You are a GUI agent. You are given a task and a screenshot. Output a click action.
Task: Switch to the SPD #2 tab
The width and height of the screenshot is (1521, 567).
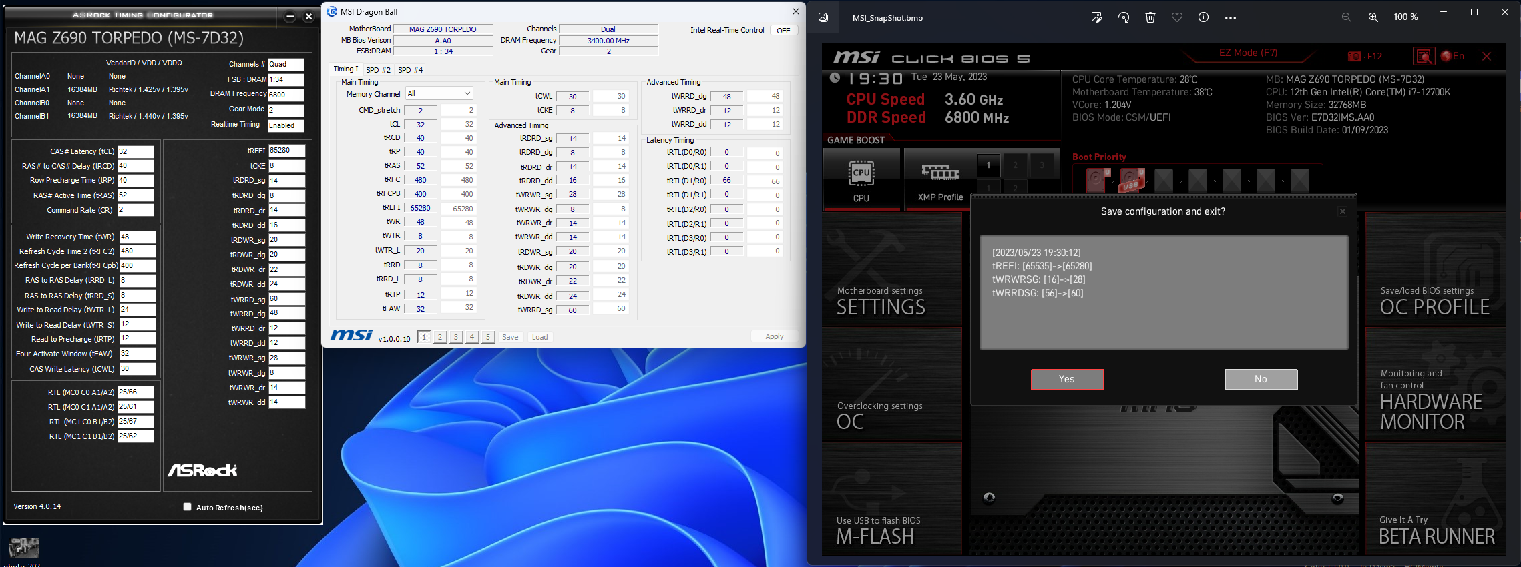(378, 69)
